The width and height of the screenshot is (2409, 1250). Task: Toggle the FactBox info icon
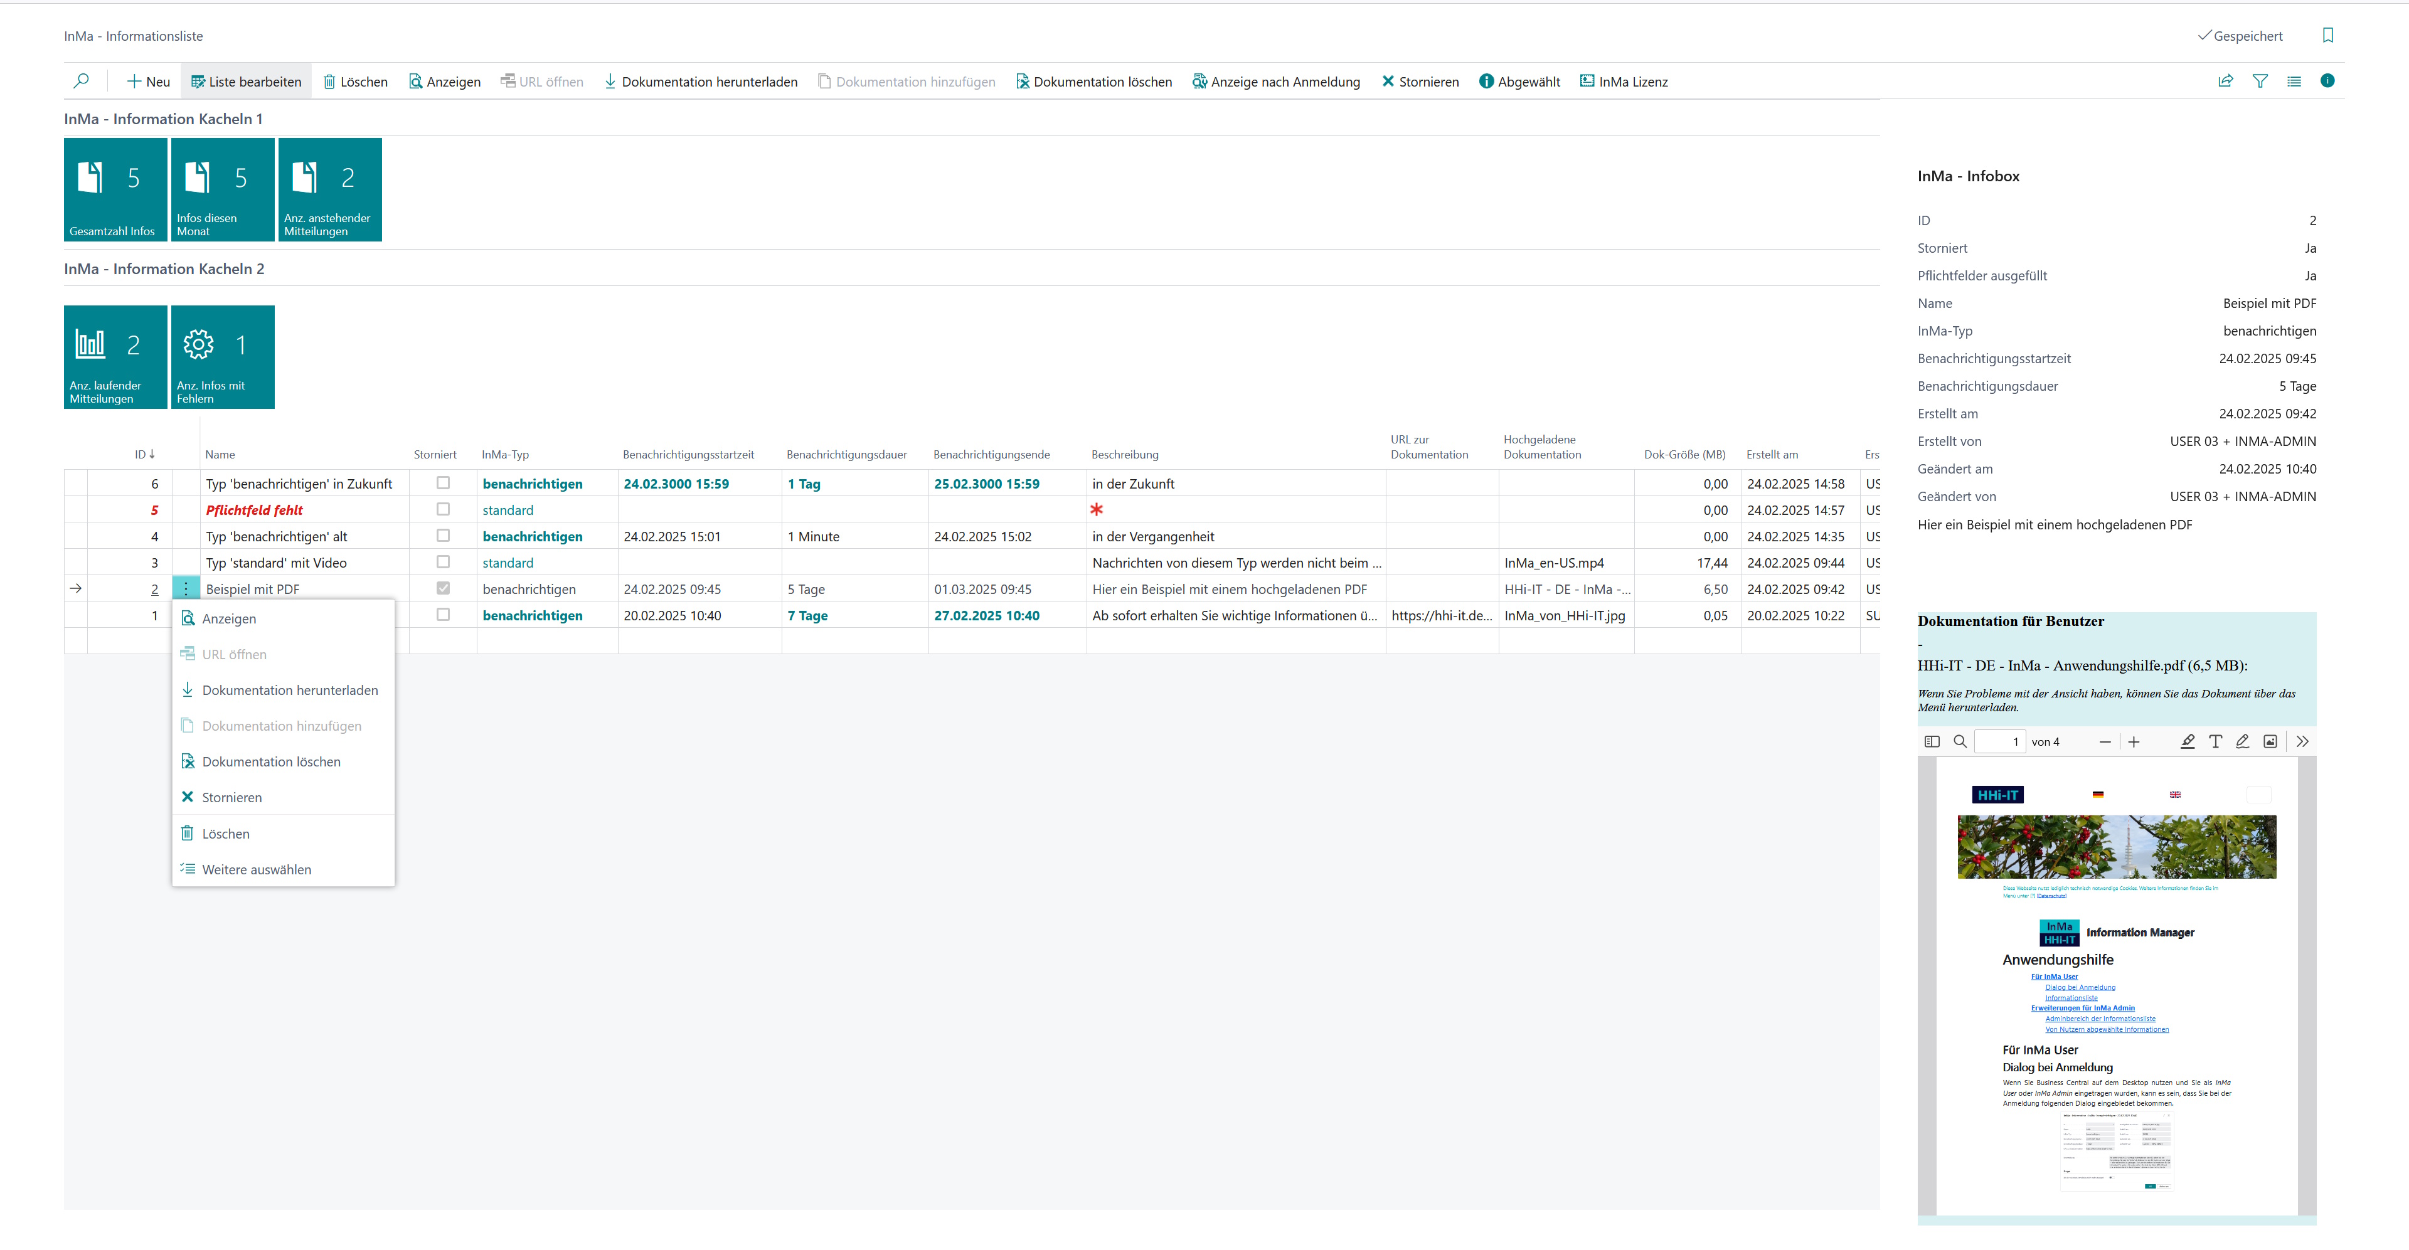(x=2327, y=82)
